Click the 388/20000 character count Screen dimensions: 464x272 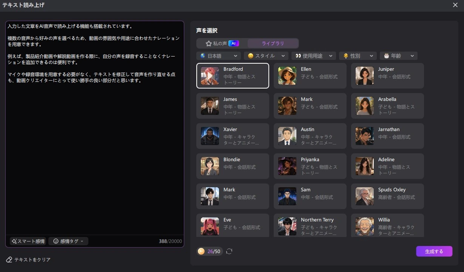coord(170,241)
